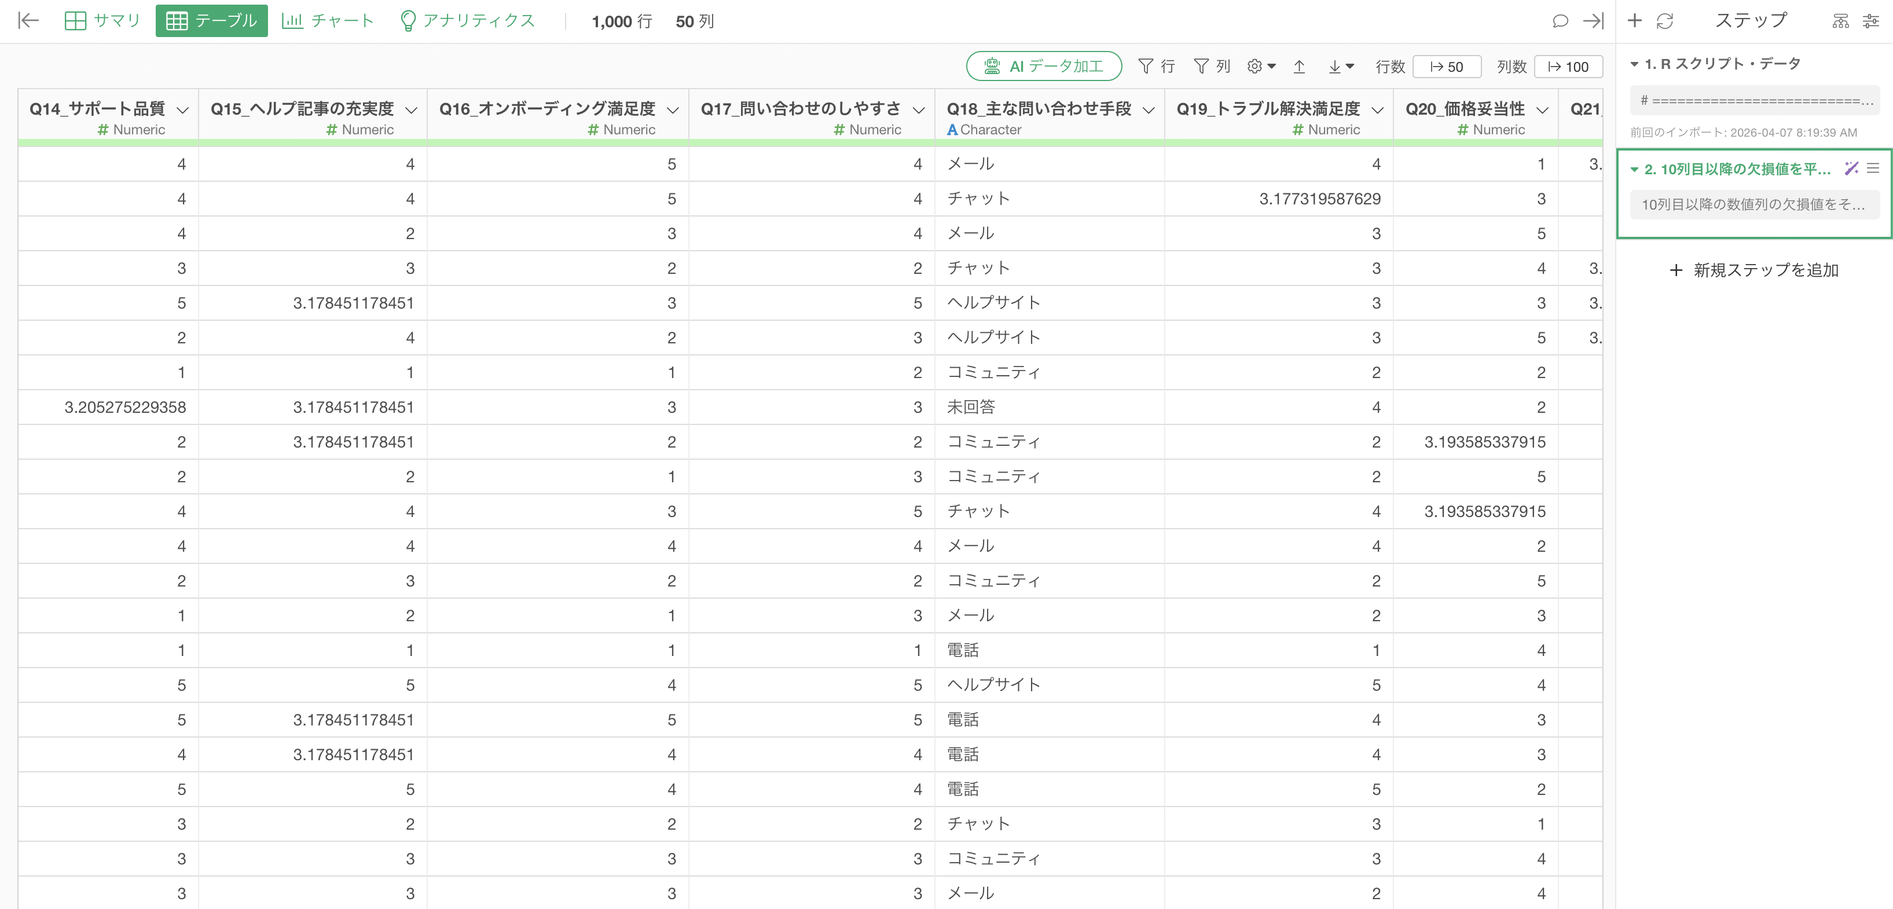Switch to the サマリ tab

tap(102, 21)
